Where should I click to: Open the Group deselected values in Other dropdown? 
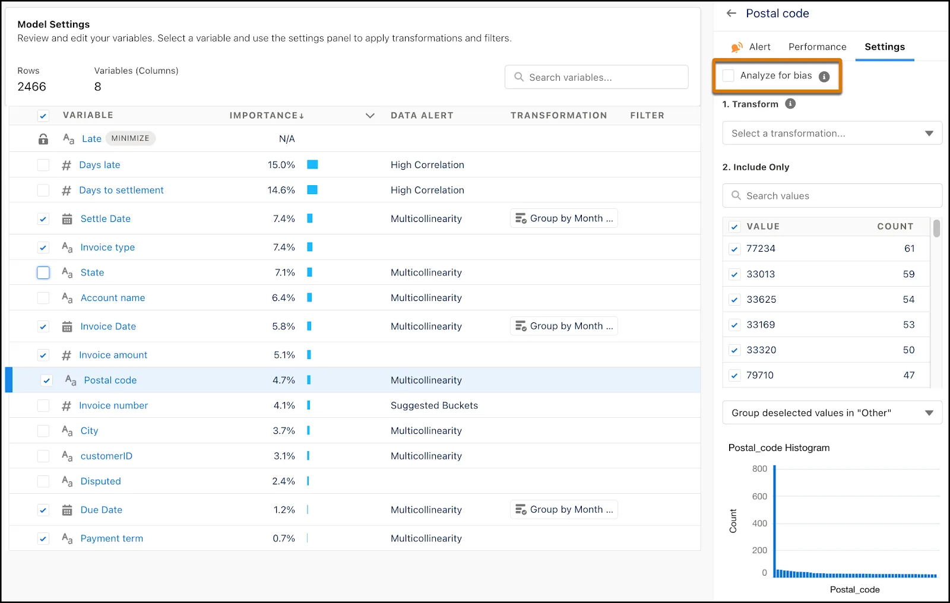[832, 412]
